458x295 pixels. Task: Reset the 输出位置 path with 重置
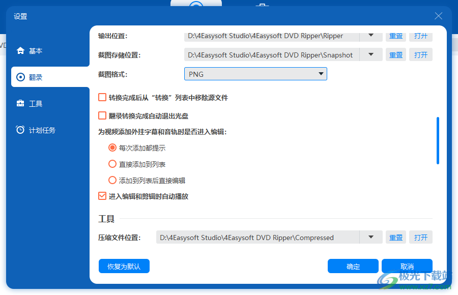(x=396, y=36)
